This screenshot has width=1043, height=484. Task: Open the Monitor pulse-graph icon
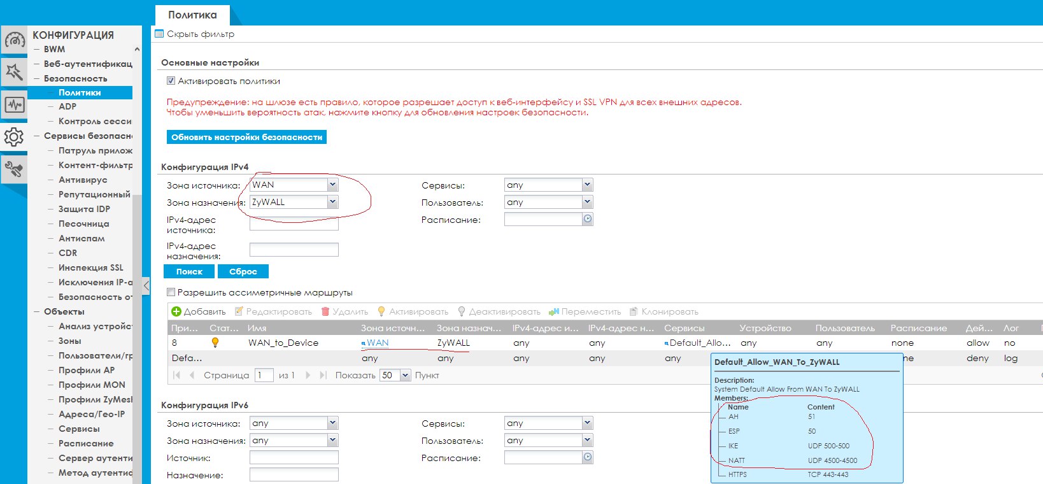pos(14,104)
